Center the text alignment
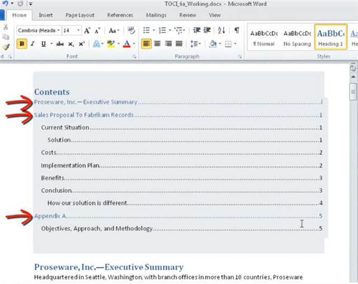The height and width of the screenshot is (284, 358). click(157, 44)
